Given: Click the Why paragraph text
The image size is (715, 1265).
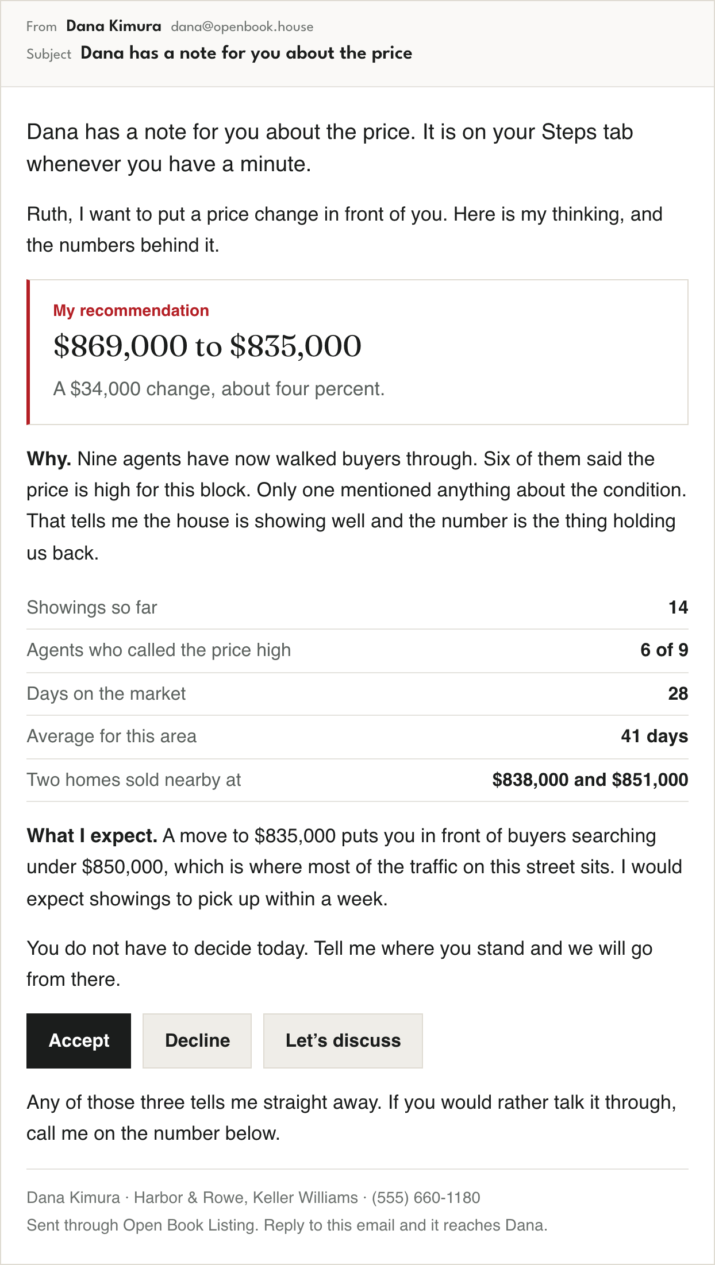Looking at the screenshot, I should (x=357, y=506).
